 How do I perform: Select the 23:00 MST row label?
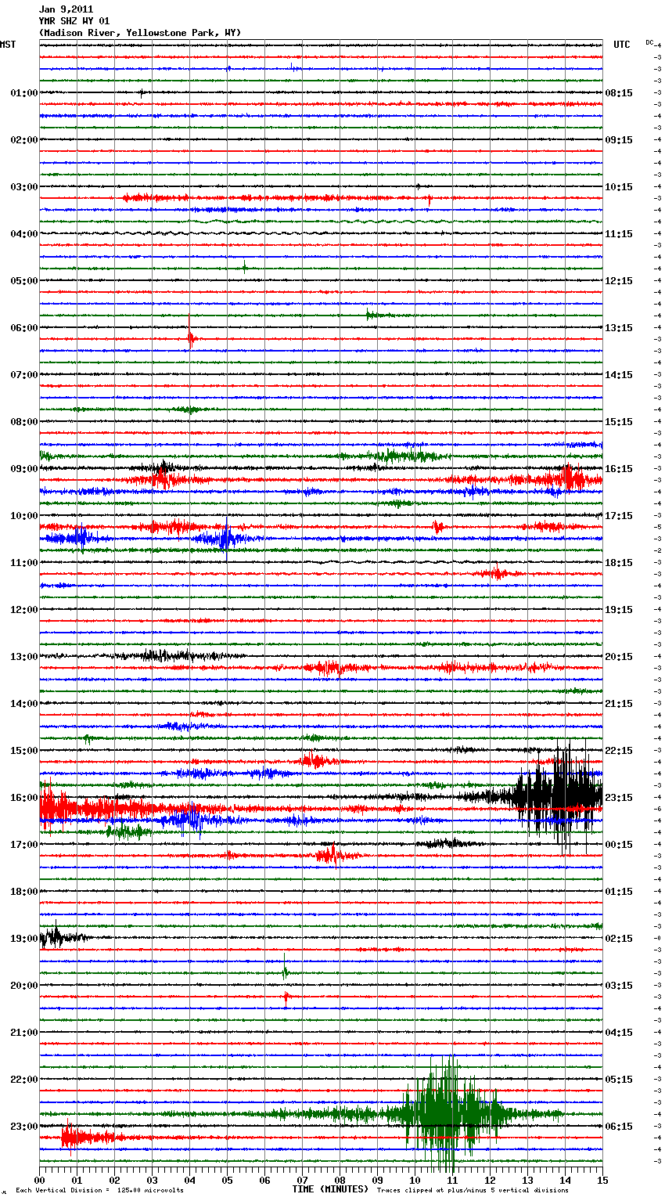click(24, 1127)
